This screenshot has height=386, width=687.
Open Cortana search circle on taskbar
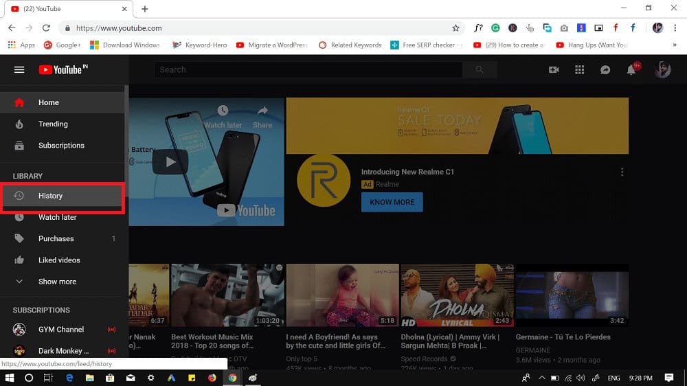click(29, 378)
